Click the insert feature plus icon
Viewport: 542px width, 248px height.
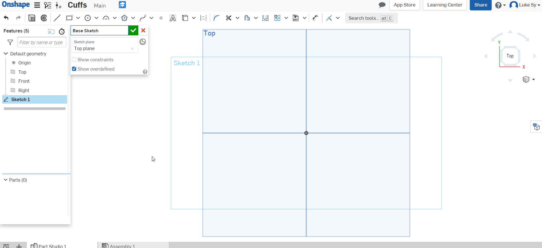[58, 5]
